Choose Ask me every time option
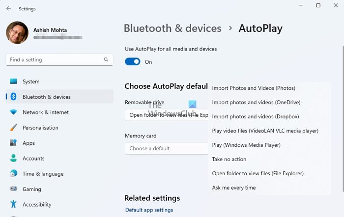Screen dimensions: 344x217 point(234,188)
